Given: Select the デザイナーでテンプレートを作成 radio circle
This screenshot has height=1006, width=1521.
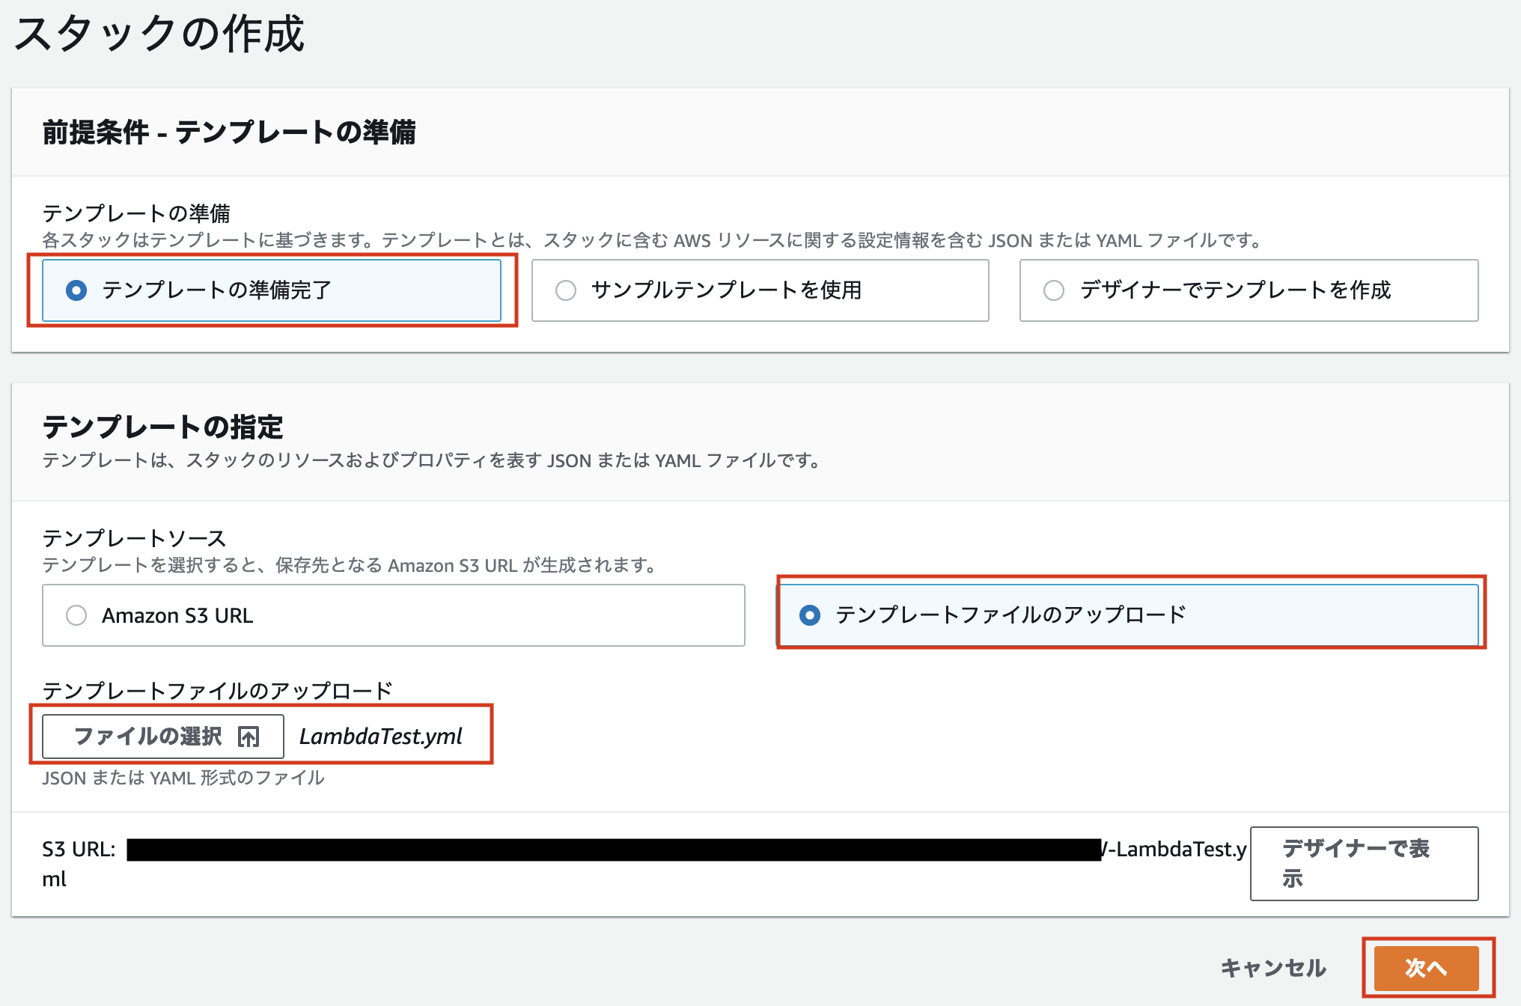Looking at the screenshot, I should pyautogui.click(x=1054, y=290).
